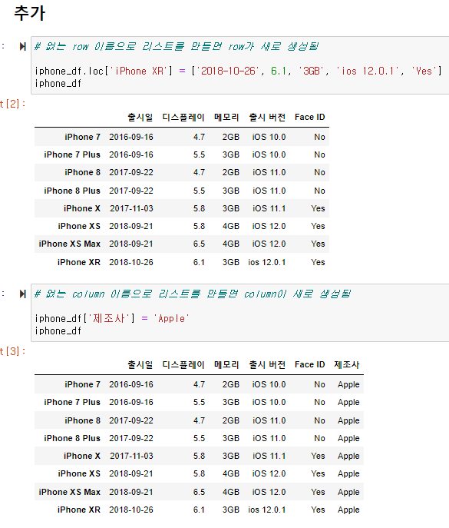This screenshot has height=528, width=449.
Task: Click the row-creation comment in first cell
Action: coord(177,46)
